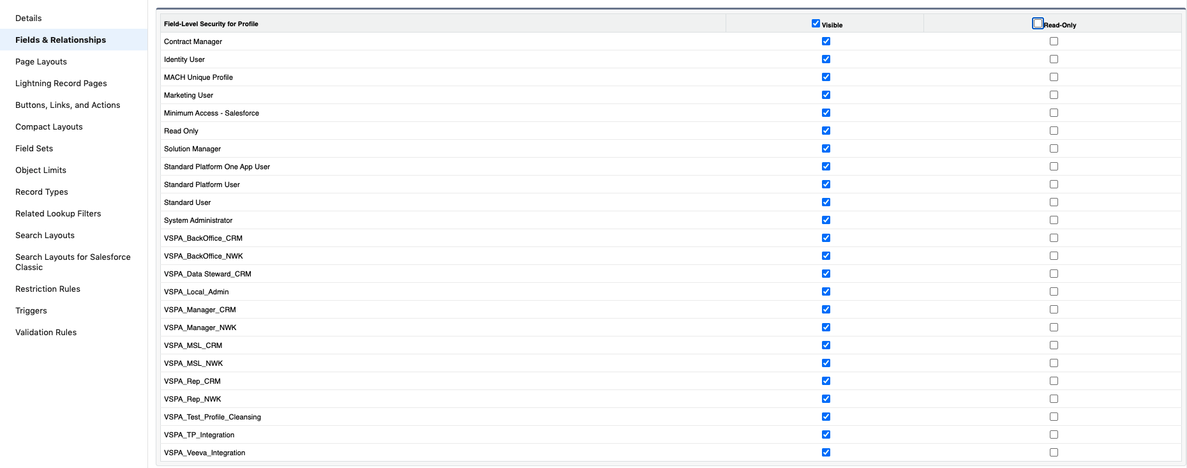The image size is (1187, 468).
Task: Uncheck Visible for Identity User
Action: [x=826, y=59]
